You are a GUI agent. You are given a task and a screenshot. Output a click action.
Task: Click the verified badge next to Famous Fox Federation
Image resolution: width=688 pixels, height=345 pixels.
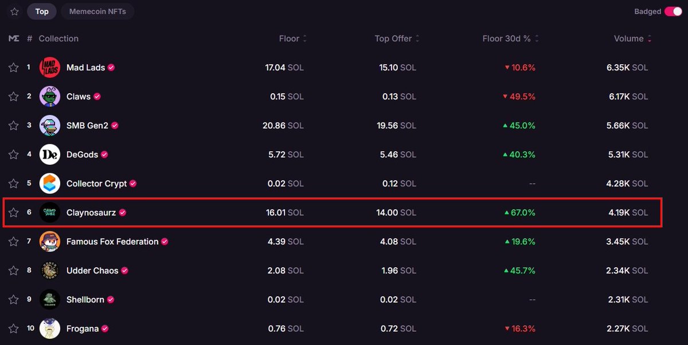pos(165,241)
